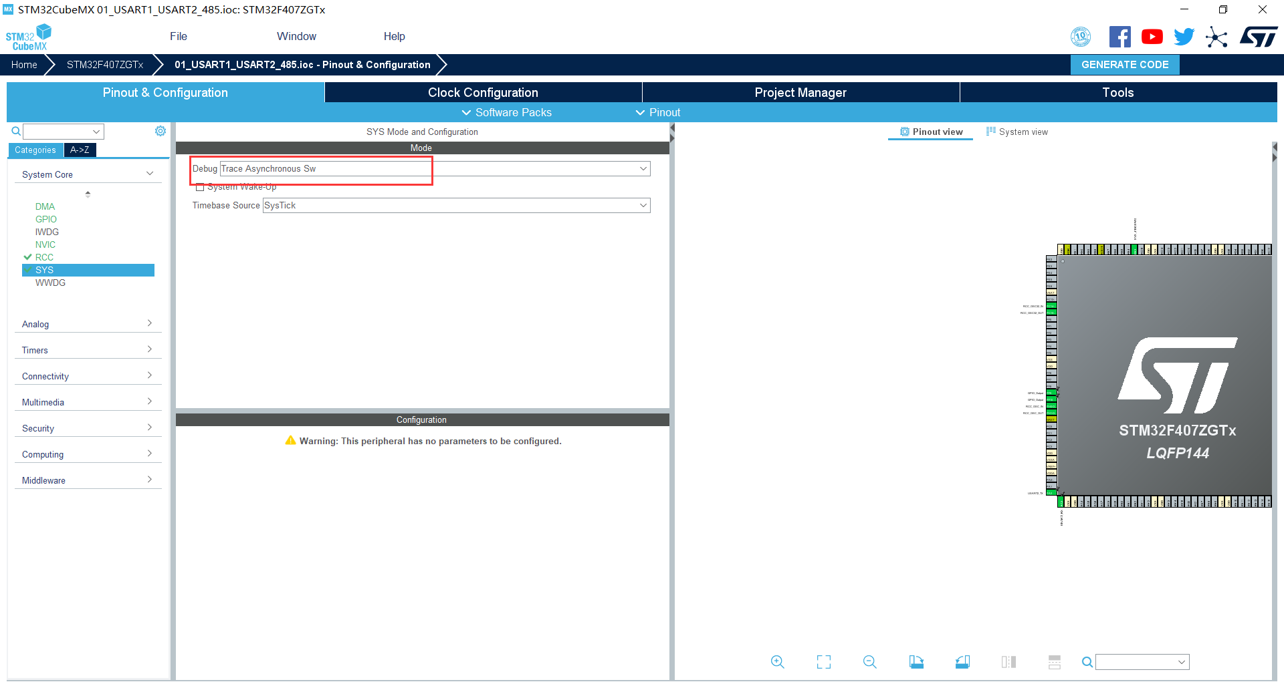Collapse the System Core category

88,174
